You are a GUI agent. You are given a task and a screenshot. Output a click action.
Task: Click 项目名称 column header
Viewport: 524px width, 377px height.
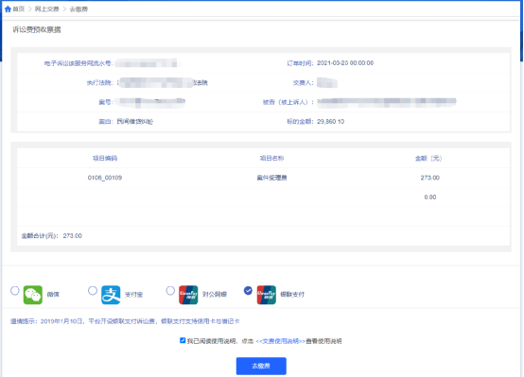coord(271,158)
